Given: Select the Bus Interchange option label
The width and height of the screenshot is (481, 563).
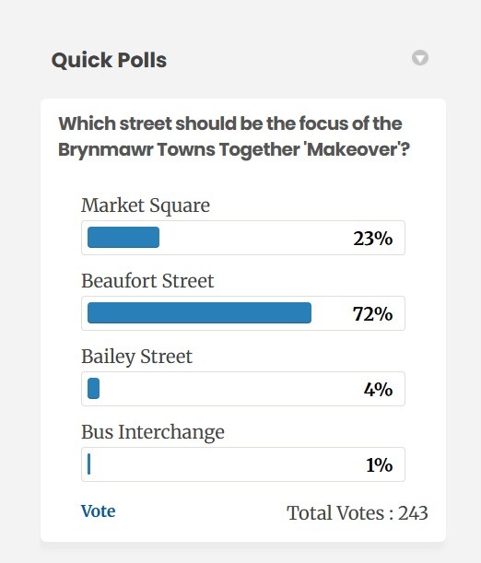Looking at the screenshot, I should pos(153,432).
